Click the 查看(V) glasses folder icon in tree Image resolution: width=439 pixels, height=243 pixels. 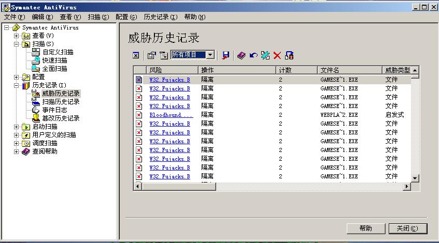coord(26,36)
